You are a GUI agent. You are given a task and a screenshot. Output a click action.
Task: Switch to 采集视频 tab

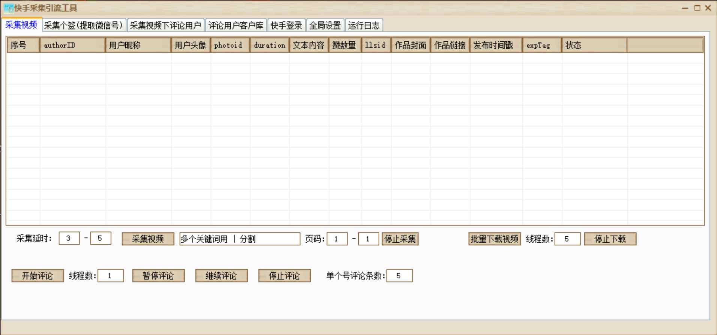coord(21,25)
